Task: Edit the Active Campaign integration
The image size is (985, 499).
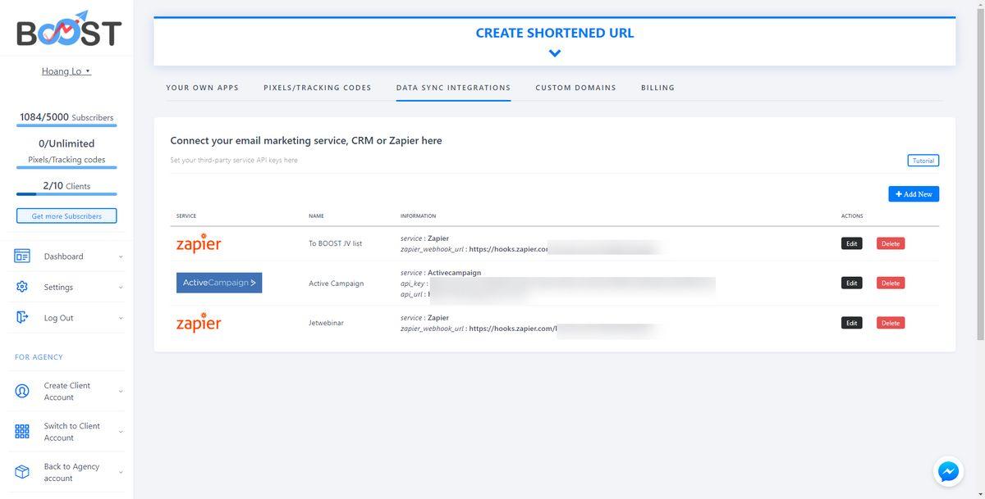Action: [852, 283]
